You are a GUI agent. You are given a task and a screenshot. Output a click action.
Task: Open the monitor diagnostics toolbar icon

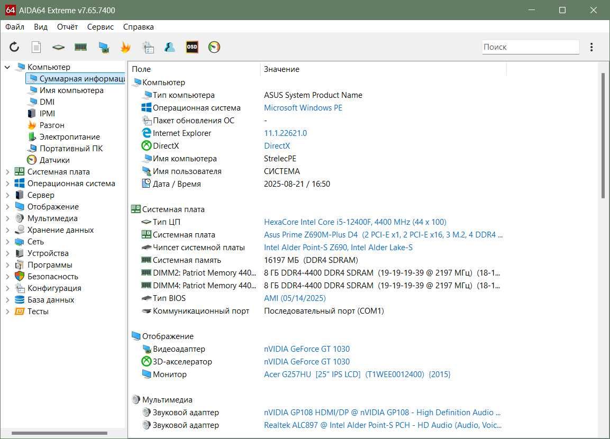104,47
